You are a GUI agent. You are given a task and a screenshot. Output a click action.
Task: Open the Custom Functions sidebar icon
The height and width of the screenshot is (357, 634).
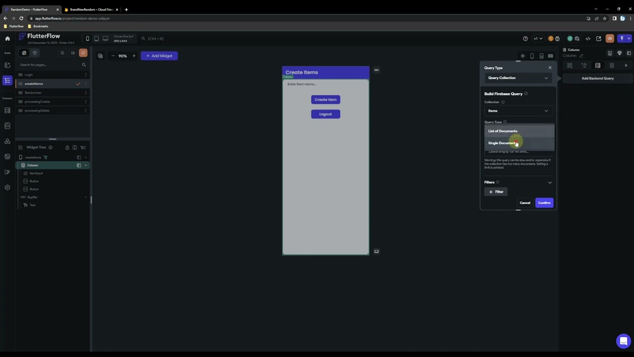click(x=7, y=172)
